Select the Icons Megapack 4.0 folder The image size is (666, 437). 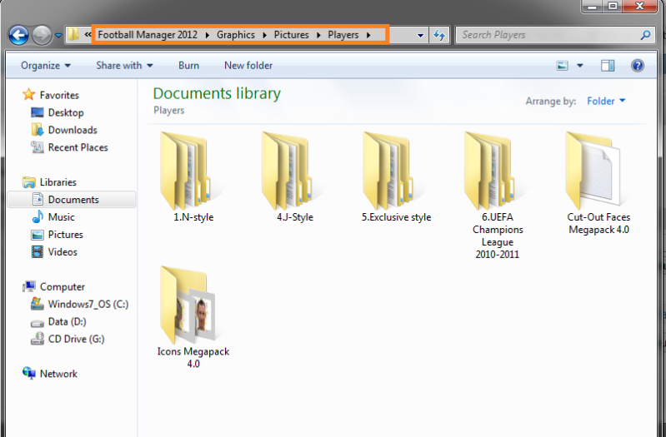coord(193,317)
